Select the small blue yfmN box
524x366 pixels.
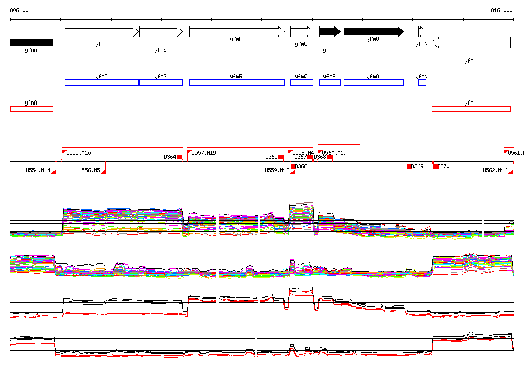coord(422,83)
